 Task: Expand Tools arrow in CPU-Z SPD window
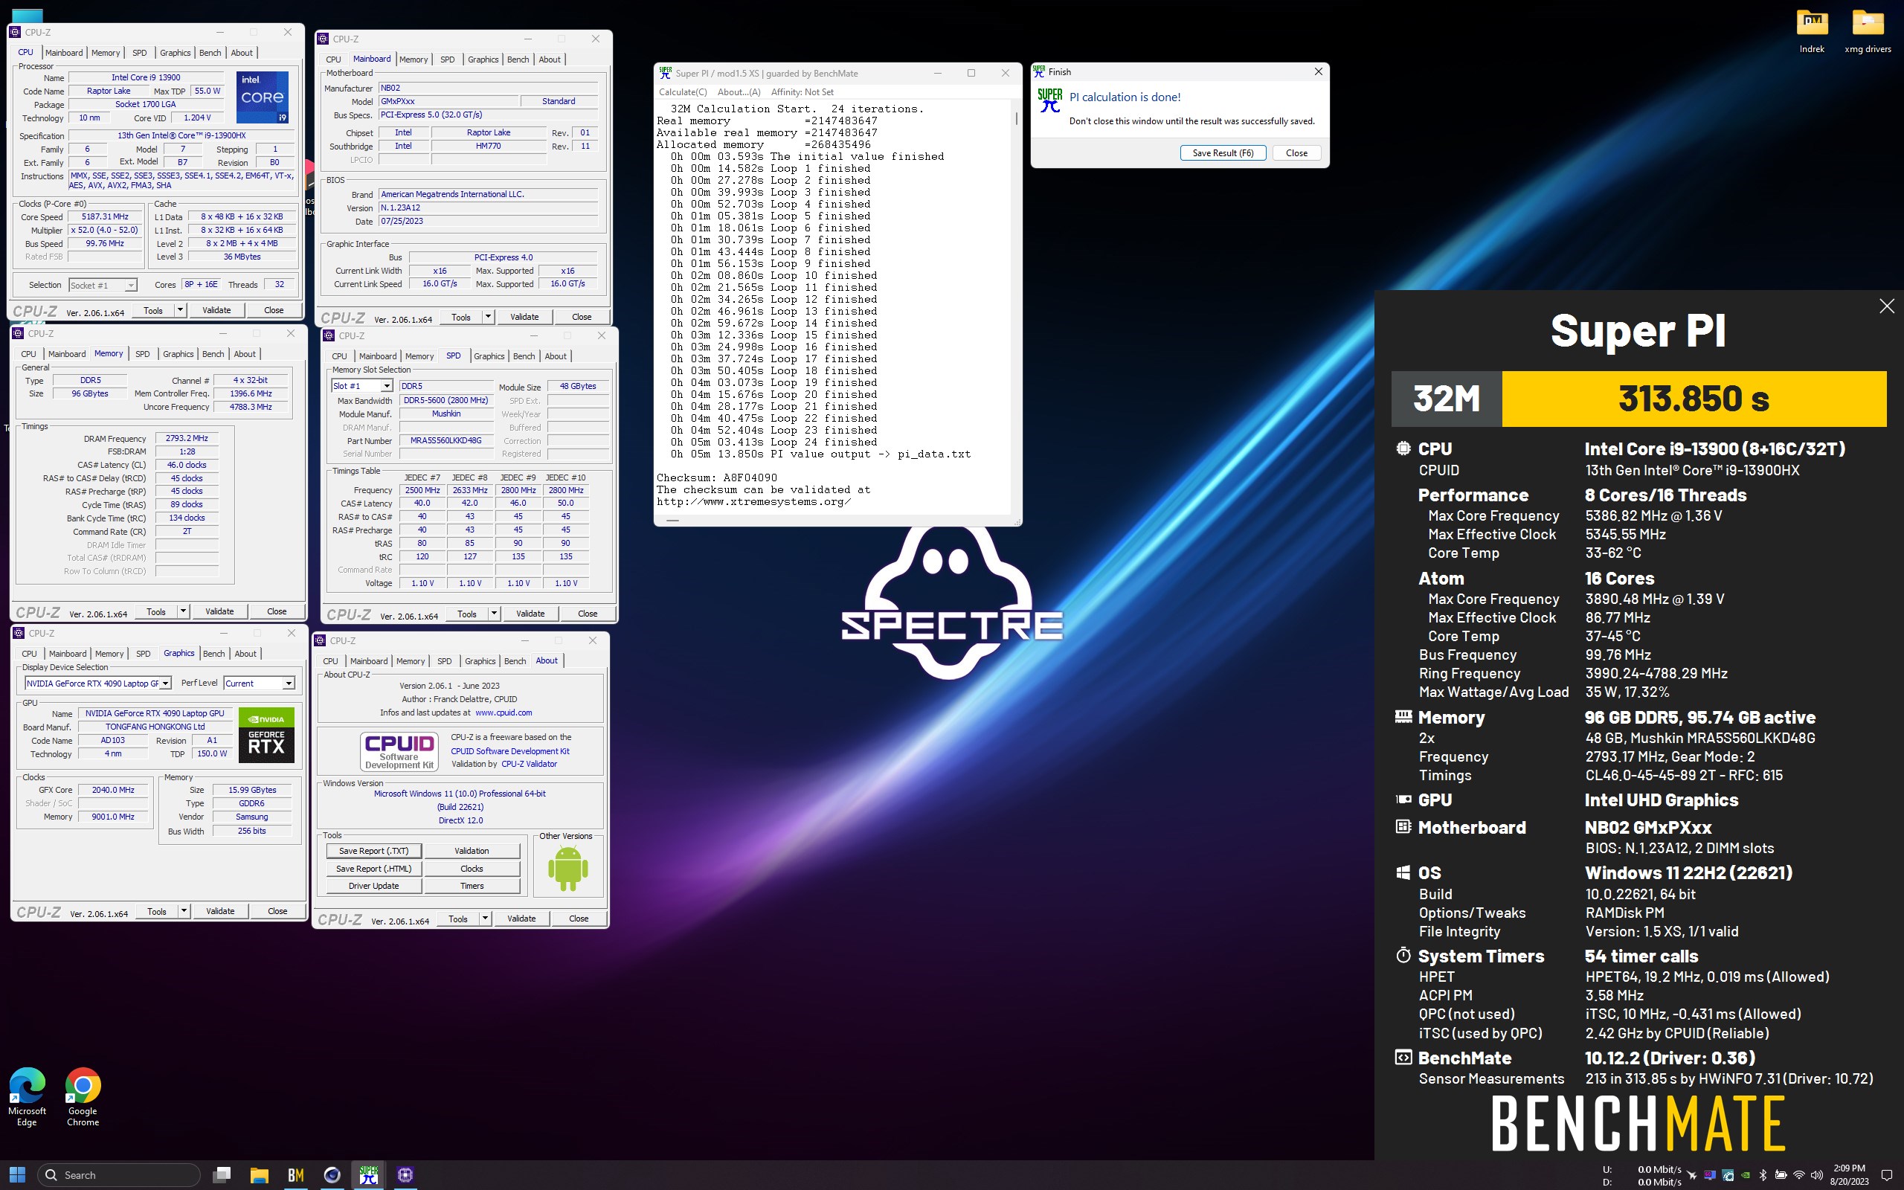pyautogui.click(x=494, y=614)
